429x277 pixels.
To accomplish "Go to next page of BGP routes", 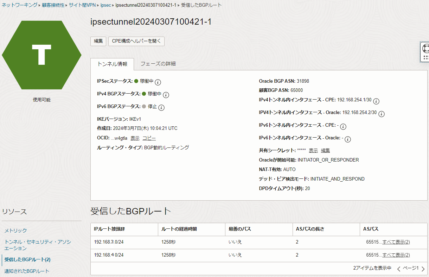I will pos(423,269).
